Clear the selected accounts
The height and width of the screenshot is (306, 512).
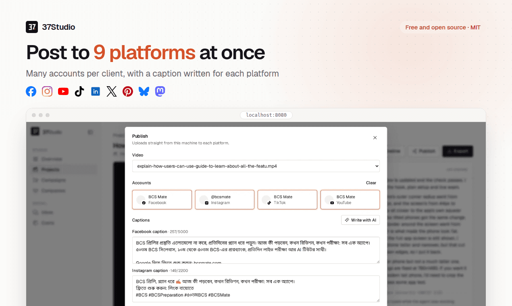coord(371,183)
